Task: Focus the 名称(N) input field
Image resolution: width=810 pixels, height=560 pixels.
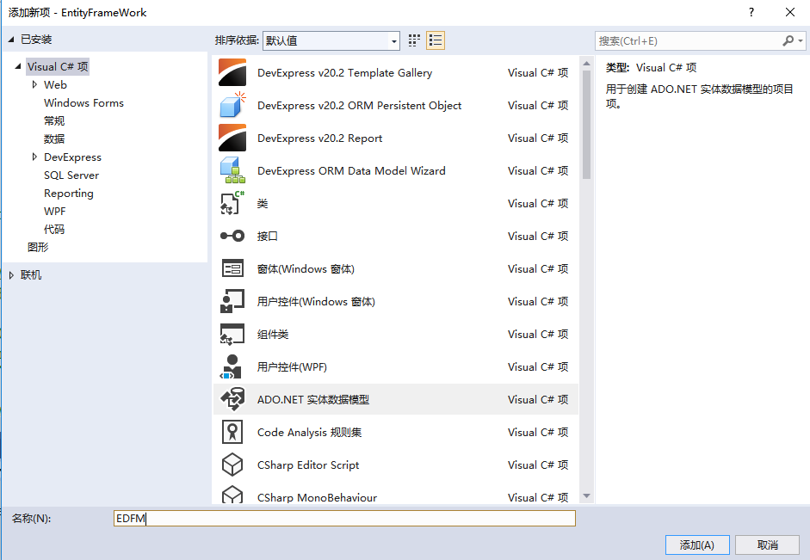Action: click(x=344, y=518)
